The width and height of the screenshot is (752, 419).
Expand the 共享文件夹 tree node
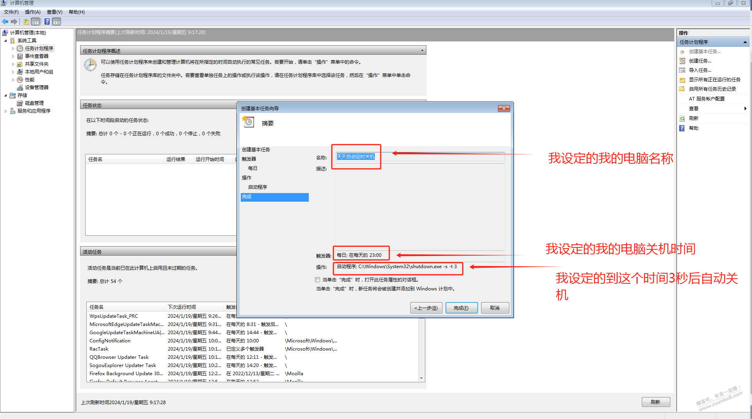click(13, 64)
